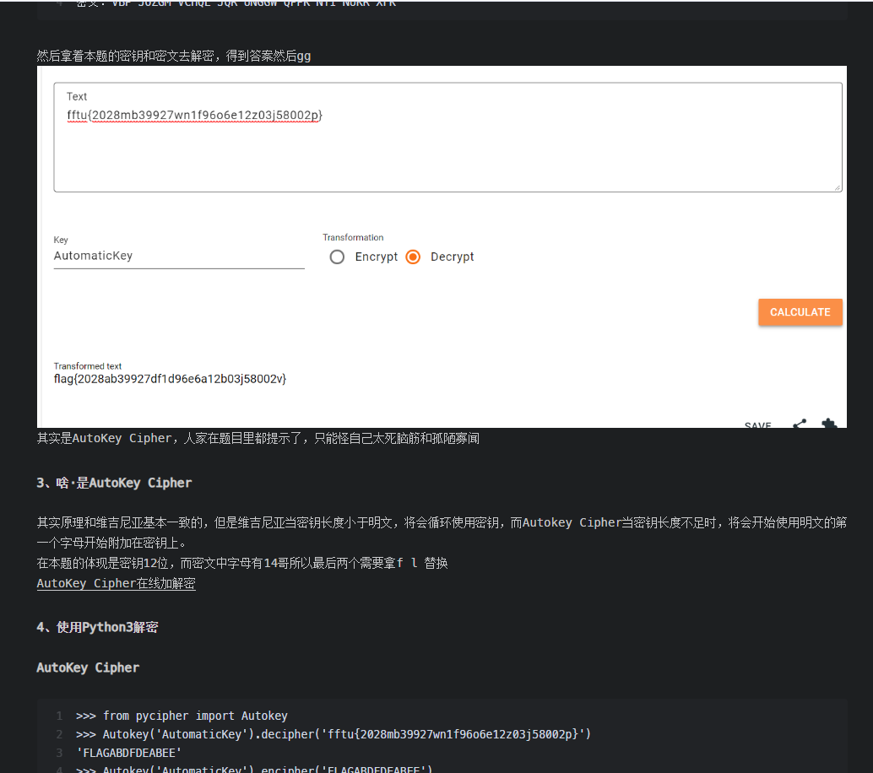Select the Encrypt radio button
This screenshot has height=773, width=873.
coord(337,257)
